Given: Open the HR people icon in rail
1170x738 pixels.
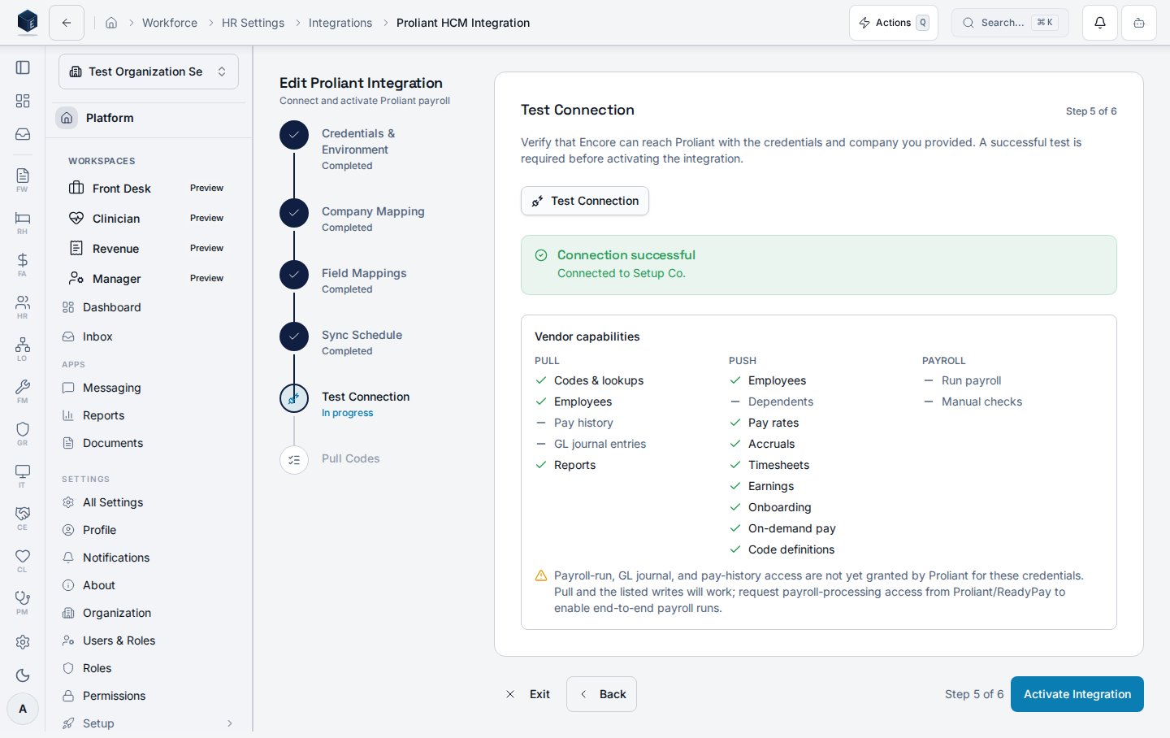Looking at the screenshot, I should [23, 306].
